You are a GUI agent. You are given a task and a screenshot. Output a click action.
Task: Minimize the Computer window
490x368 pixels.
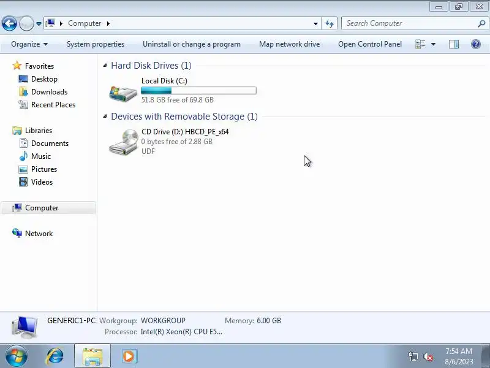pyautogui.click(x=439, y=7)
